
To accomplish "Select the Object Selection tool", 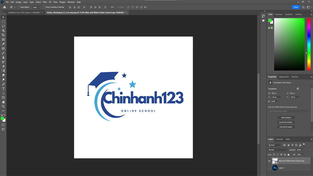I will [x=3, y=31].
